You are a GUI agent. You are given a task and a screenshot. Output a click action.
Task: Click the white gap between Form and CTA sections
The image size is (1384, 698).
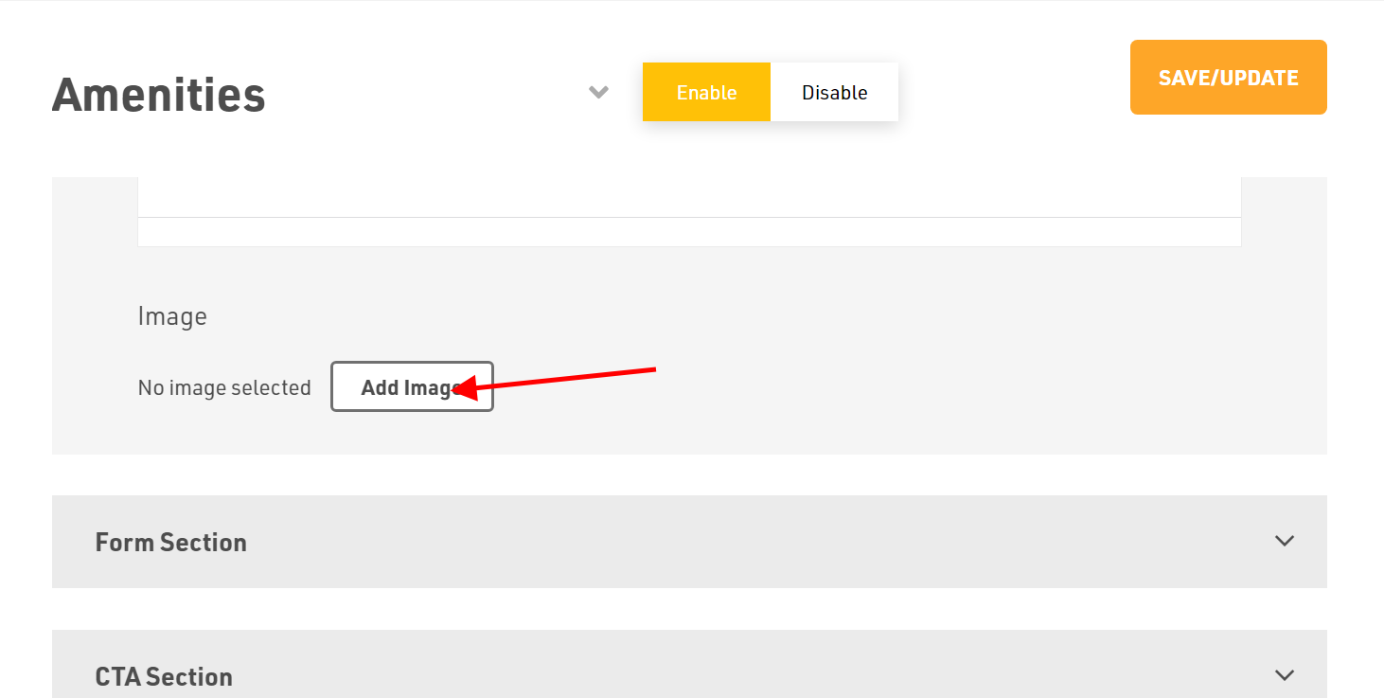(689, 609)
